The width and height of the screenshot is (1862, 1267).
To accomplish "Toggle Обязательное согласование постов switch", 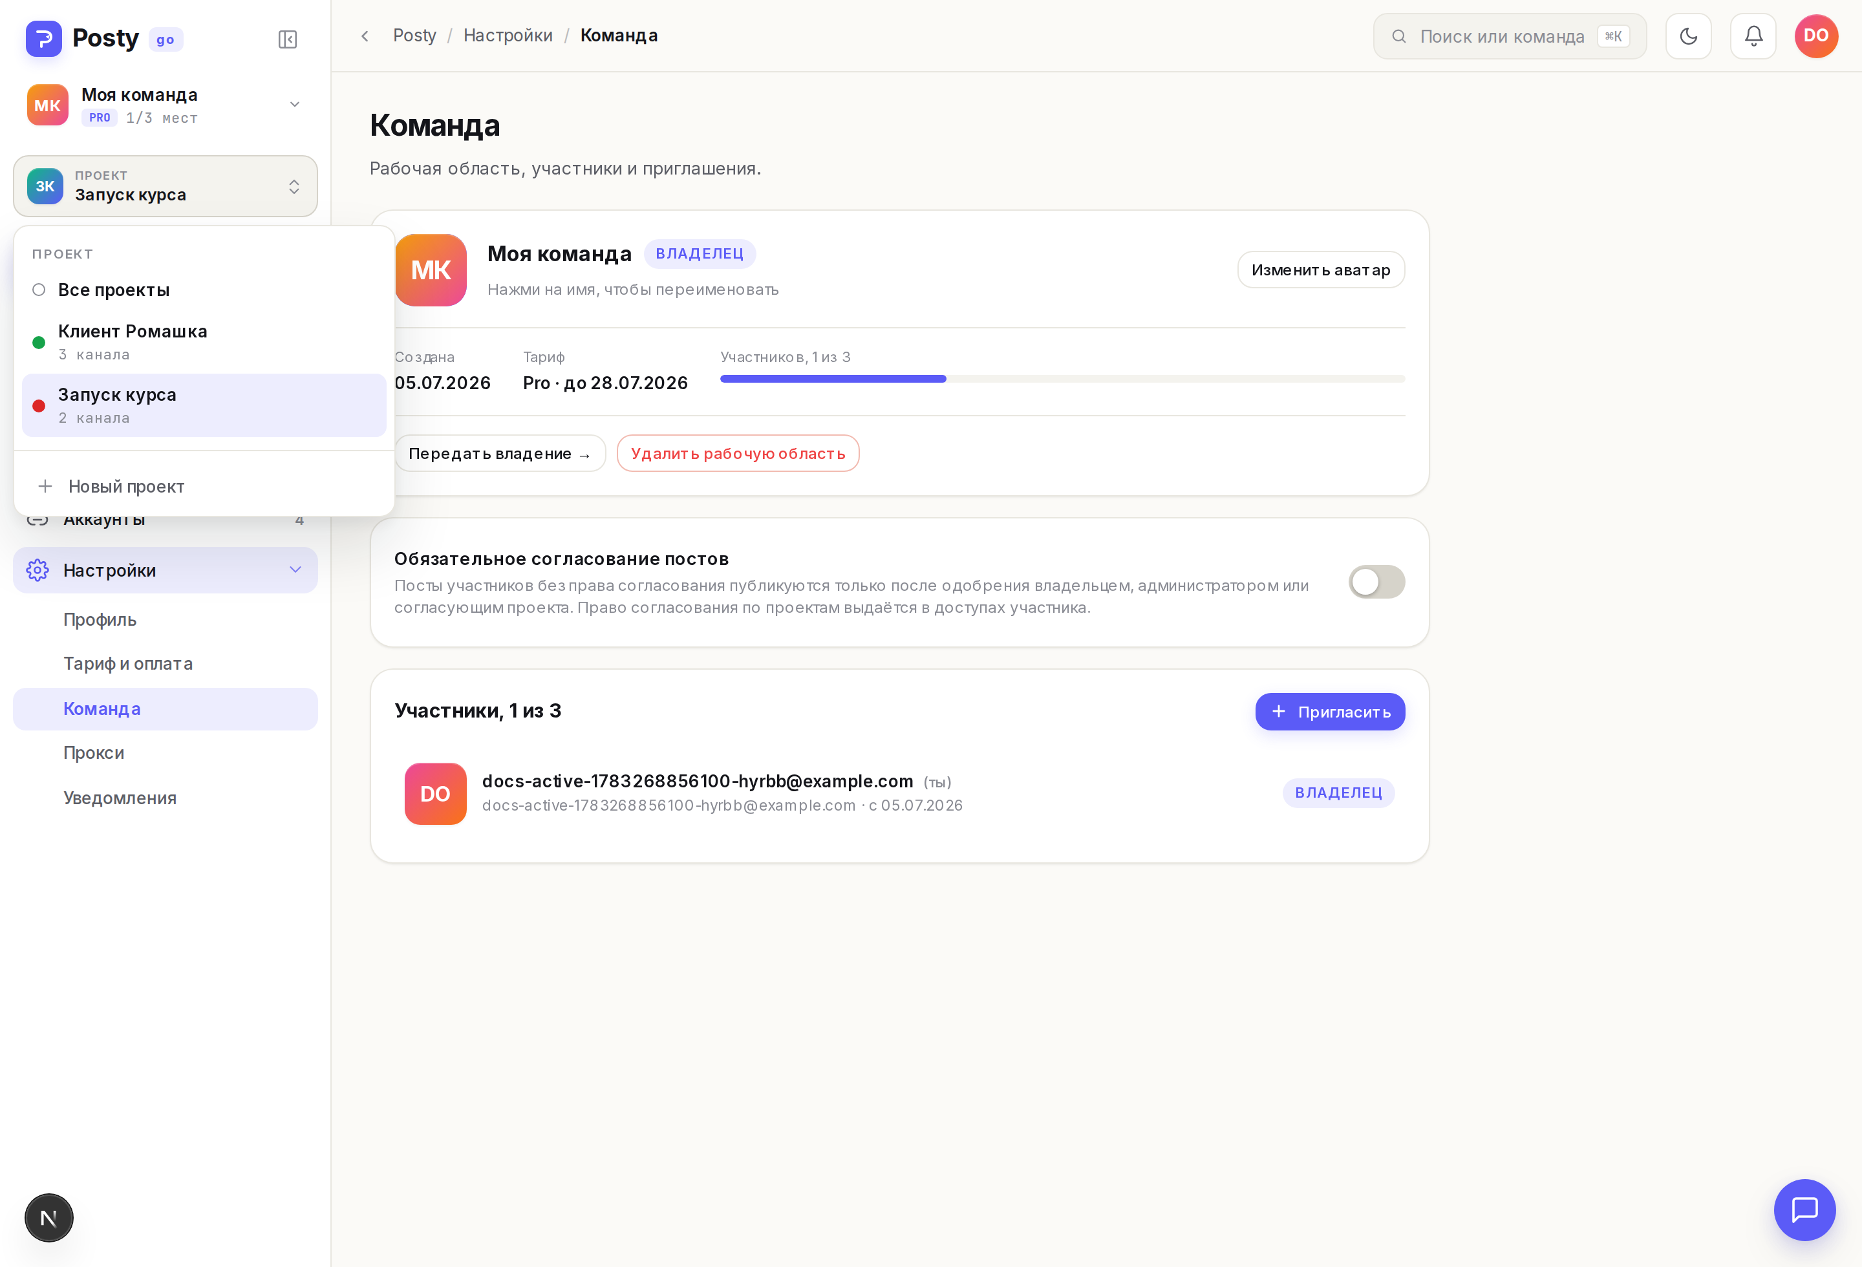I will pyautogui.click(x=1376, y=582).
